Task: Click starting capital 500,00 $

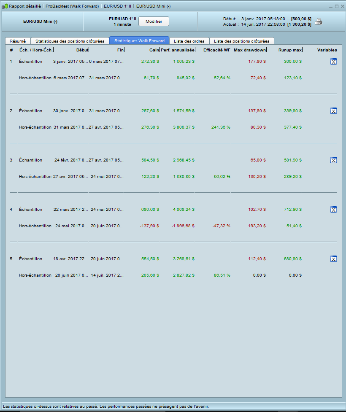Action: tap(301, 19)
